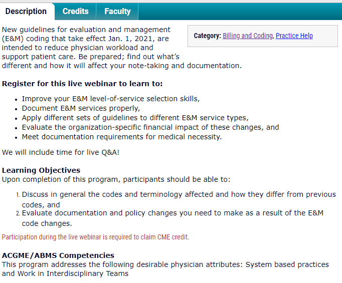Click the first learning objective starting 'Discuss in general'
Screen dimensions: 342x283
pos(179,194)
